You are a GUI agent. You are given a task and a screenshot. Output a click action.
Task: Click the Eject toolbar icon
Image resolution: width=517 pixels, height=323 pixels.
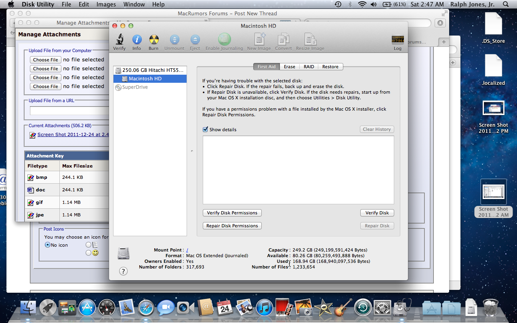[195, 40]
